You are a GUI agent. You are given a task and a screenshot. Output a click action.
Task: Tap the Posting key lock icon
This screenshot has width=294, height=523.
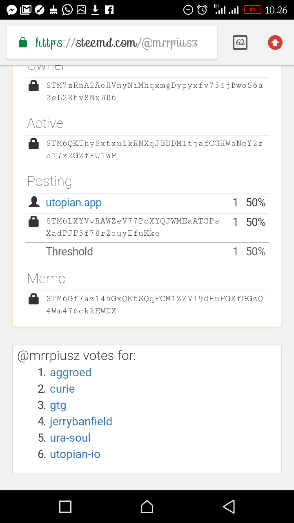[x=33, y=222]
